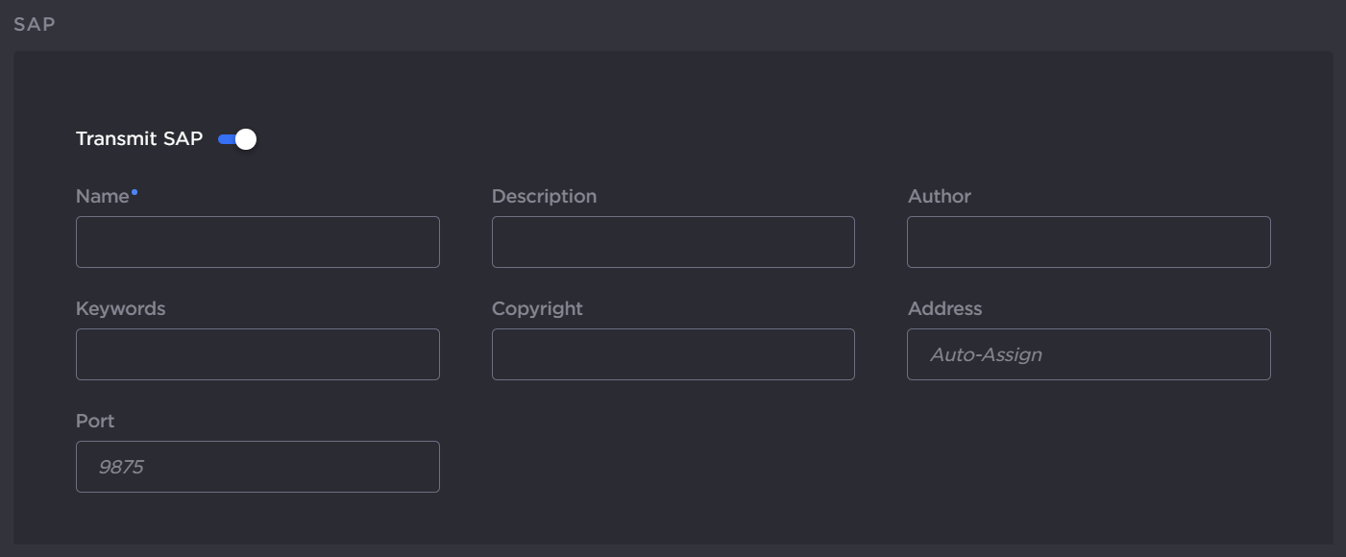Activate the Copyright text field
The height and width of the screenshot is (557, 1346).
(x=673, y=354)
